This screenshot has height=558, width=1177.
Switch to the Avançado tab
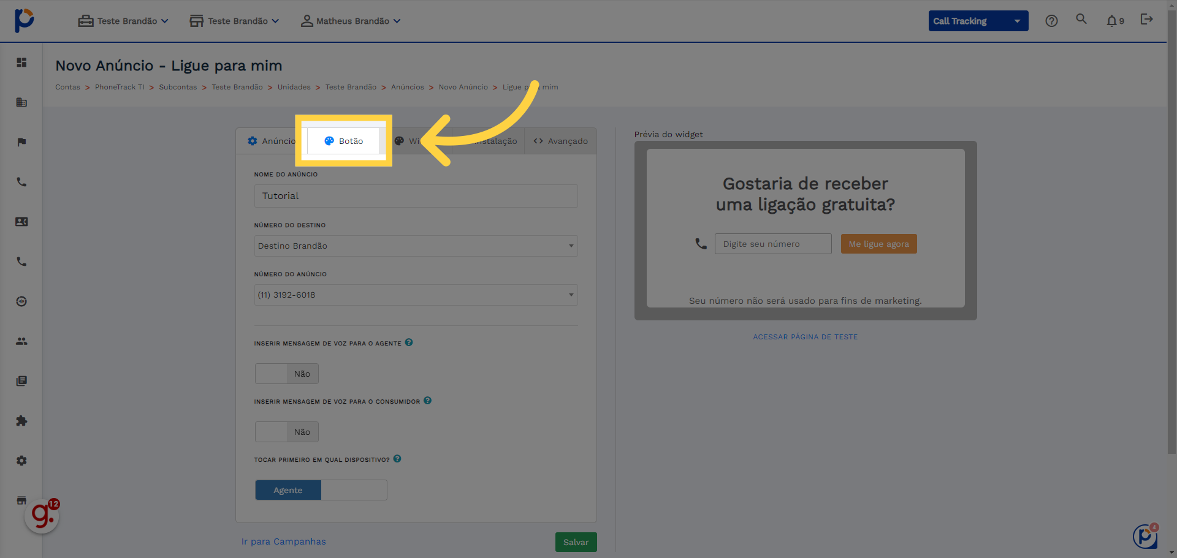(x=560, y=141)
